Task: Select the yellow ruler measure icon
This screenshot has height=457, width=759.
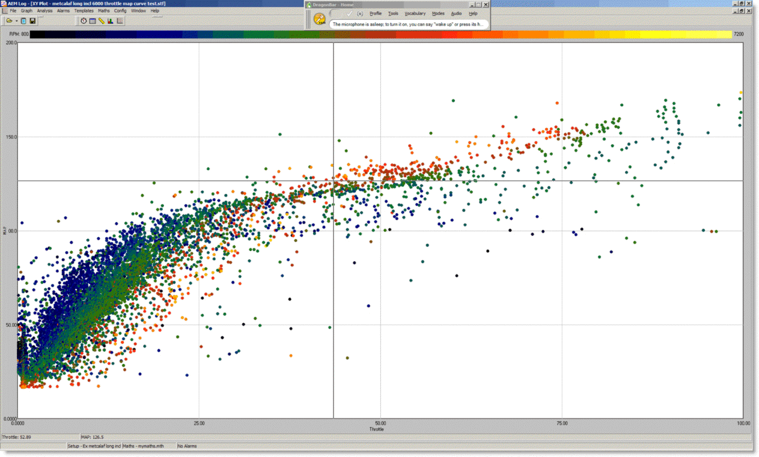Action: tap(101, 21)
